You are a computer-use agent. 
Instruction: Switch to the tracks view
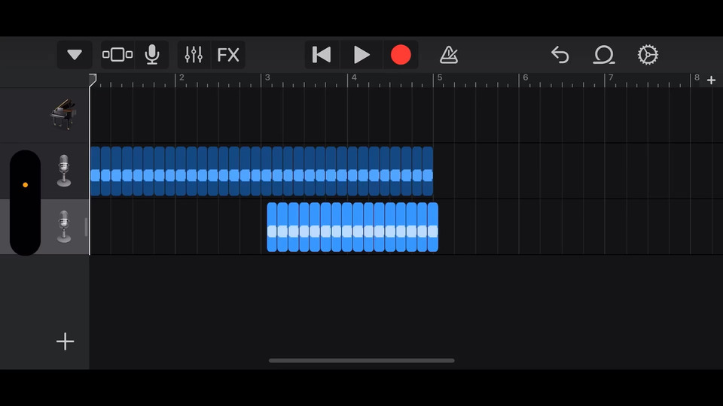117,55
